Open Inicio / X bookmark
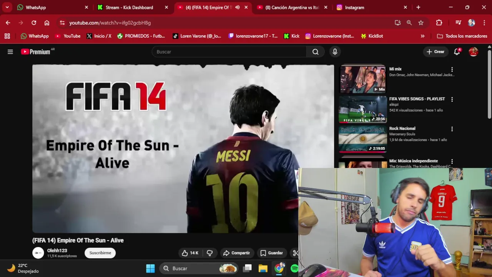 [99, 36]
